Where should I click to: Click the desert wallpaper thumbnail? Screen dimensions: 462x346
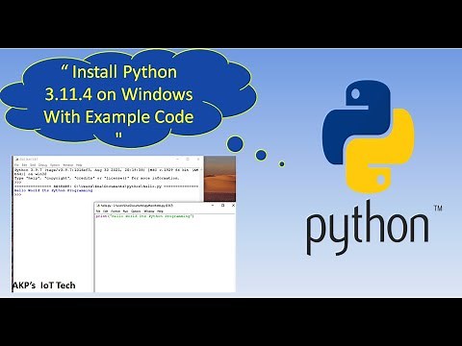point(219,179)
